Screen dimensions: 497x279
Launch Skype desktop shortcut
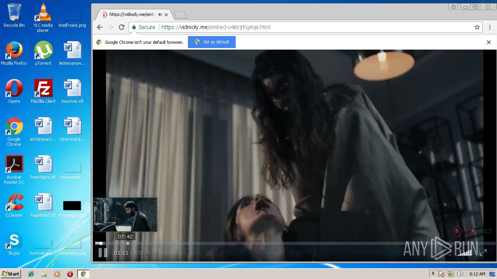click(x=14, y=243)
